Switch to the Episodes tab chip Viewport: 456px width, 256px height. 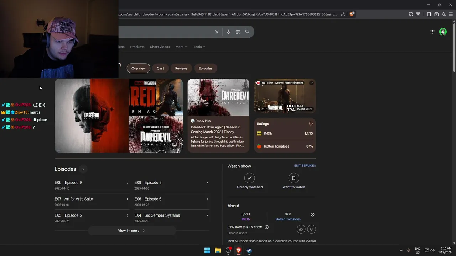pos(206,68)
